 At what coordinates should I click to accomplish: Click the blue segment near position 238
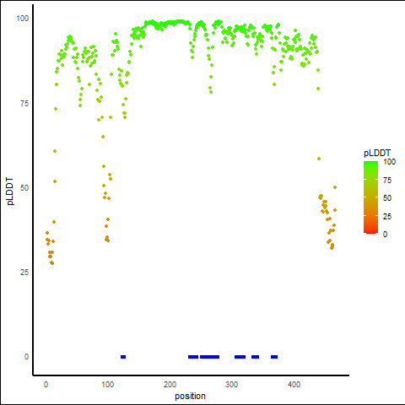[x=193, y=357]
